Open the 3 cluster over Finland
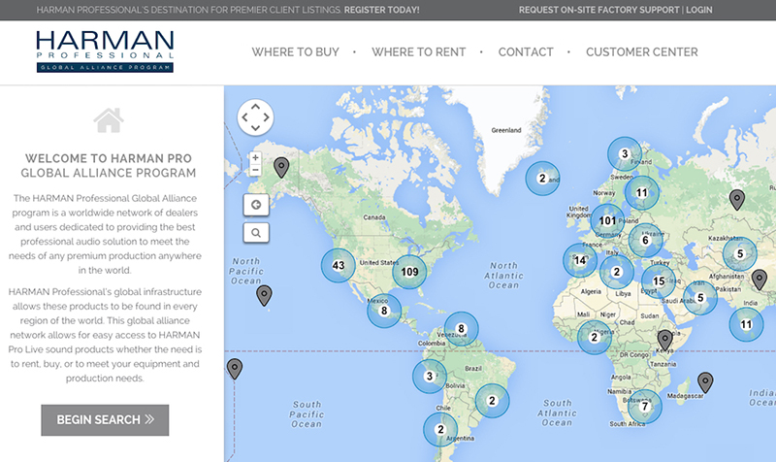776x462 pixels. coord(625,154)
